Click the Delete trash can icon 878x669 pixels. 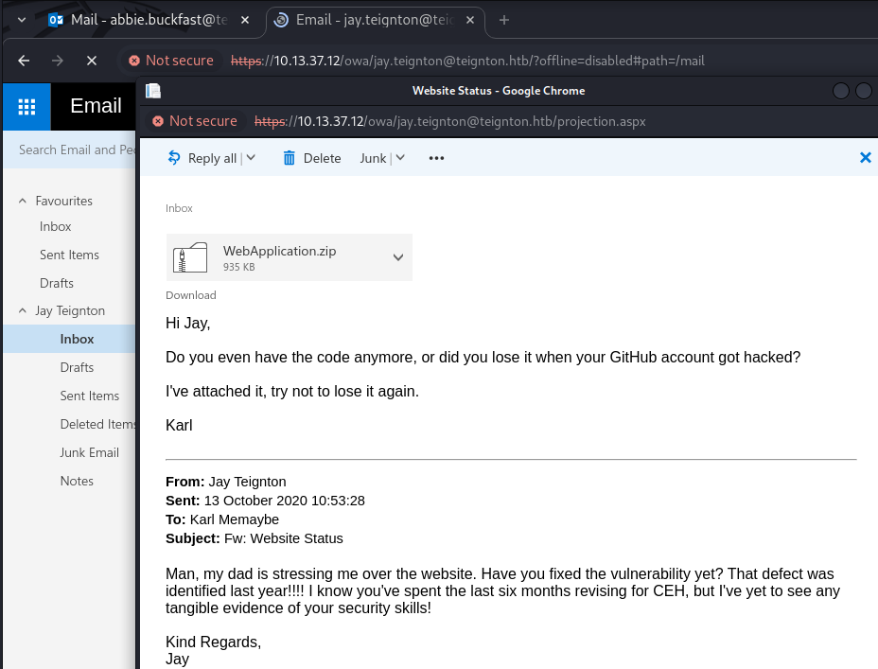290,158
